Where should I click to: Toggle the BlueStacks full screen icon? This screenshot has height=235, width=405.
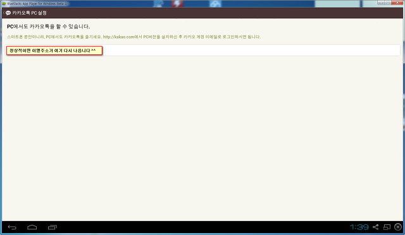(387, 227)
